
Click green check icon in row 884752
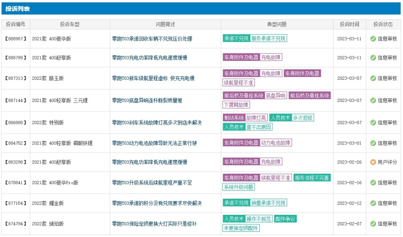click(373, 143)
